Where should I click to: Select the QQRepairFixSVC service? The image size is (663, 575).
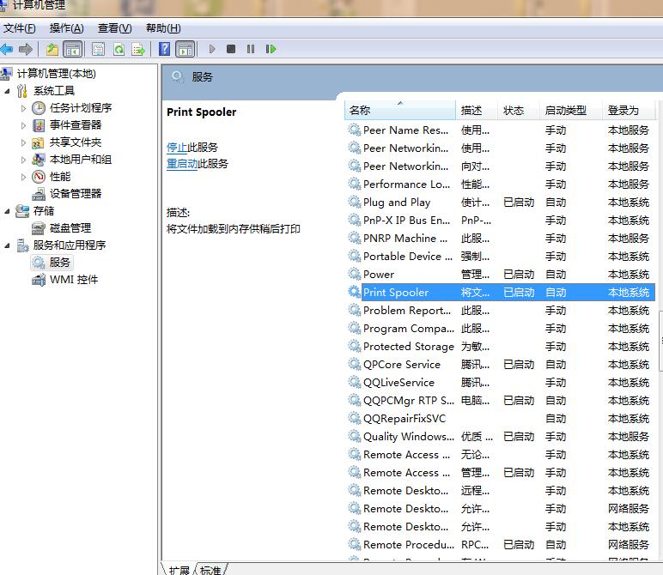coord(500,419)
